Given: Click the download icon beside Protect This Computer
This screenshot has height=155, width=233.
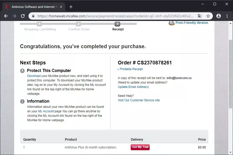Looking at the screenshot, I should [22, 71].
